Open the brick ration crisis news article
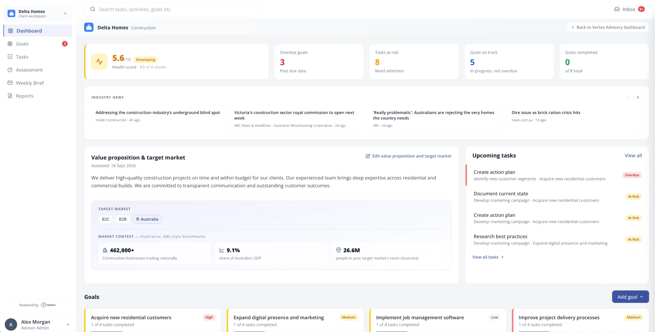The width and height of the screenshot is (655, 332). pos(574,119)
